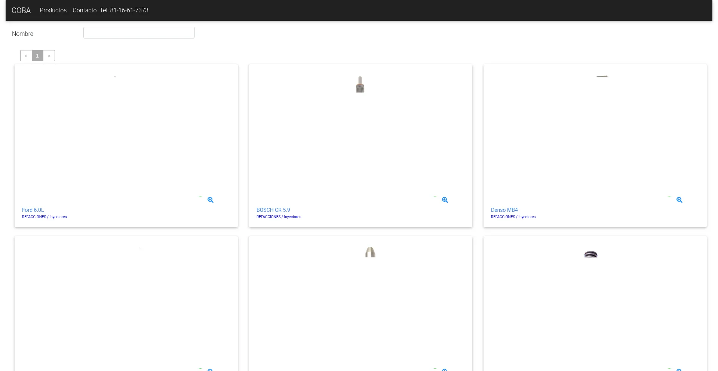This screenshot has width=718, height=371.
Task: Select REFACCIONES / Inyectores category under Denso MB4
Action: (x=513, y=217)
